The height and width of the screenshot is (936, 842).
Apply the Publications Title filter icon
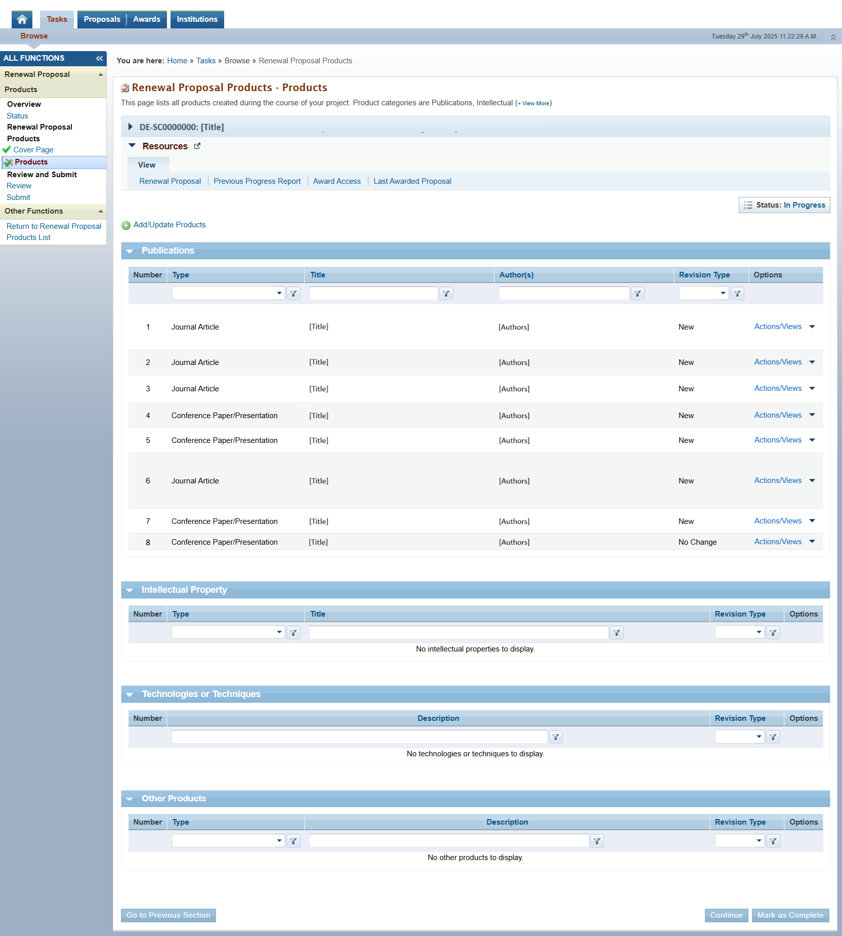(446, 293)
